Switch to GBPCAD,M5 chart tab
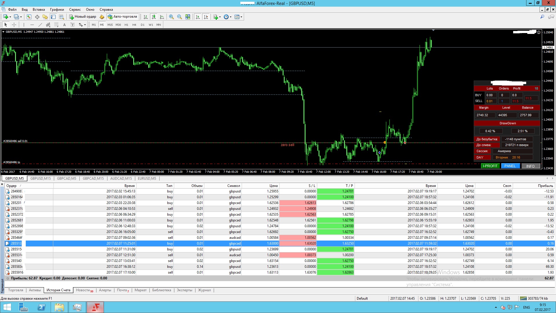 [x=67, y=179]
